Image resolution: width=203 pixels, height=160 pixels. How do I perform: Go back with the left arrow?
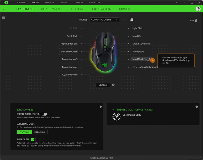3,9
